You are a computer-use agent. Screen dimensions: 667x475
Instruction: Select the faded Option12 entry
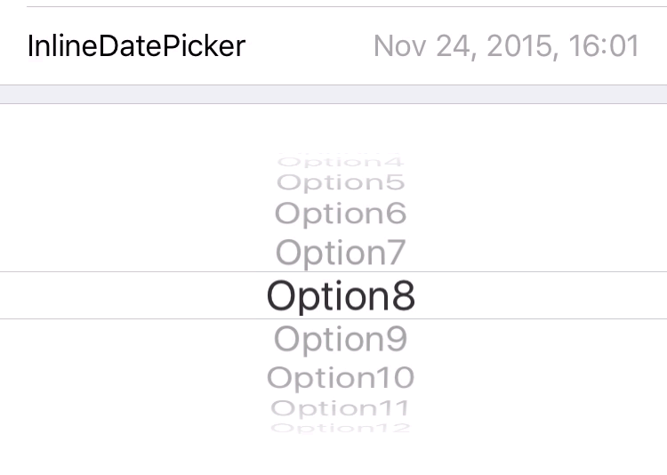tap(341, 428)
